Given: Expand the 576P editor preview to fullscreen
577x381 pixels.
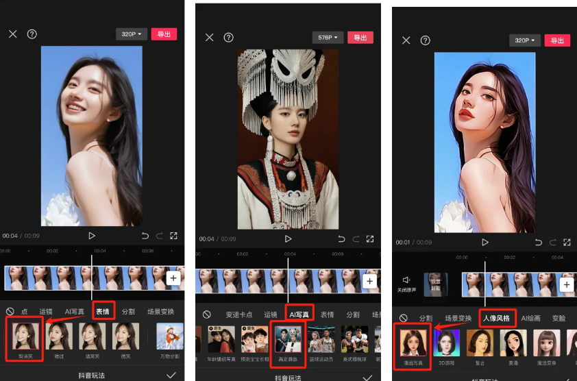Looking at the screenshot, I should [x=370, y=239].
